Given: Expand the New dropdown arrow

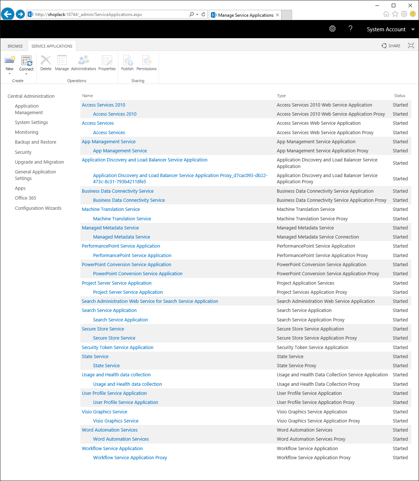Looking at the screenshot, I should (9, 74).
